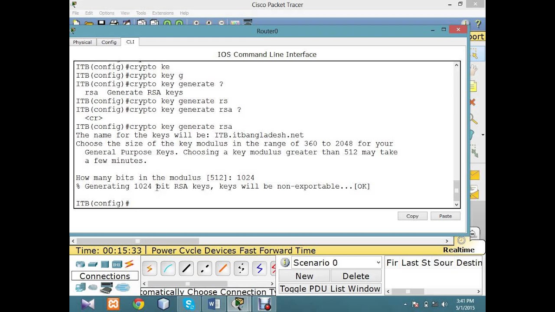Viewport: 555px width, 312px height.
Task: Select the Multiuser Connection icon
Action: coord(123,287)
